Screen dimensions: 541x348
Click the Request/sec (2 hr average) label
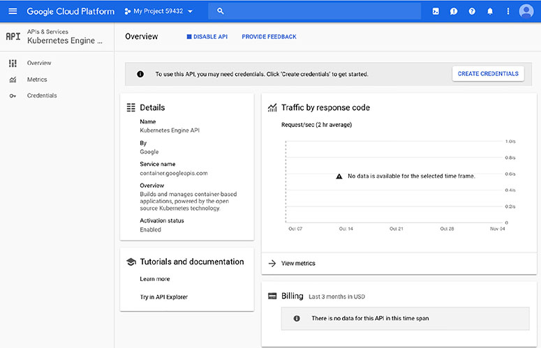(316, 125)
